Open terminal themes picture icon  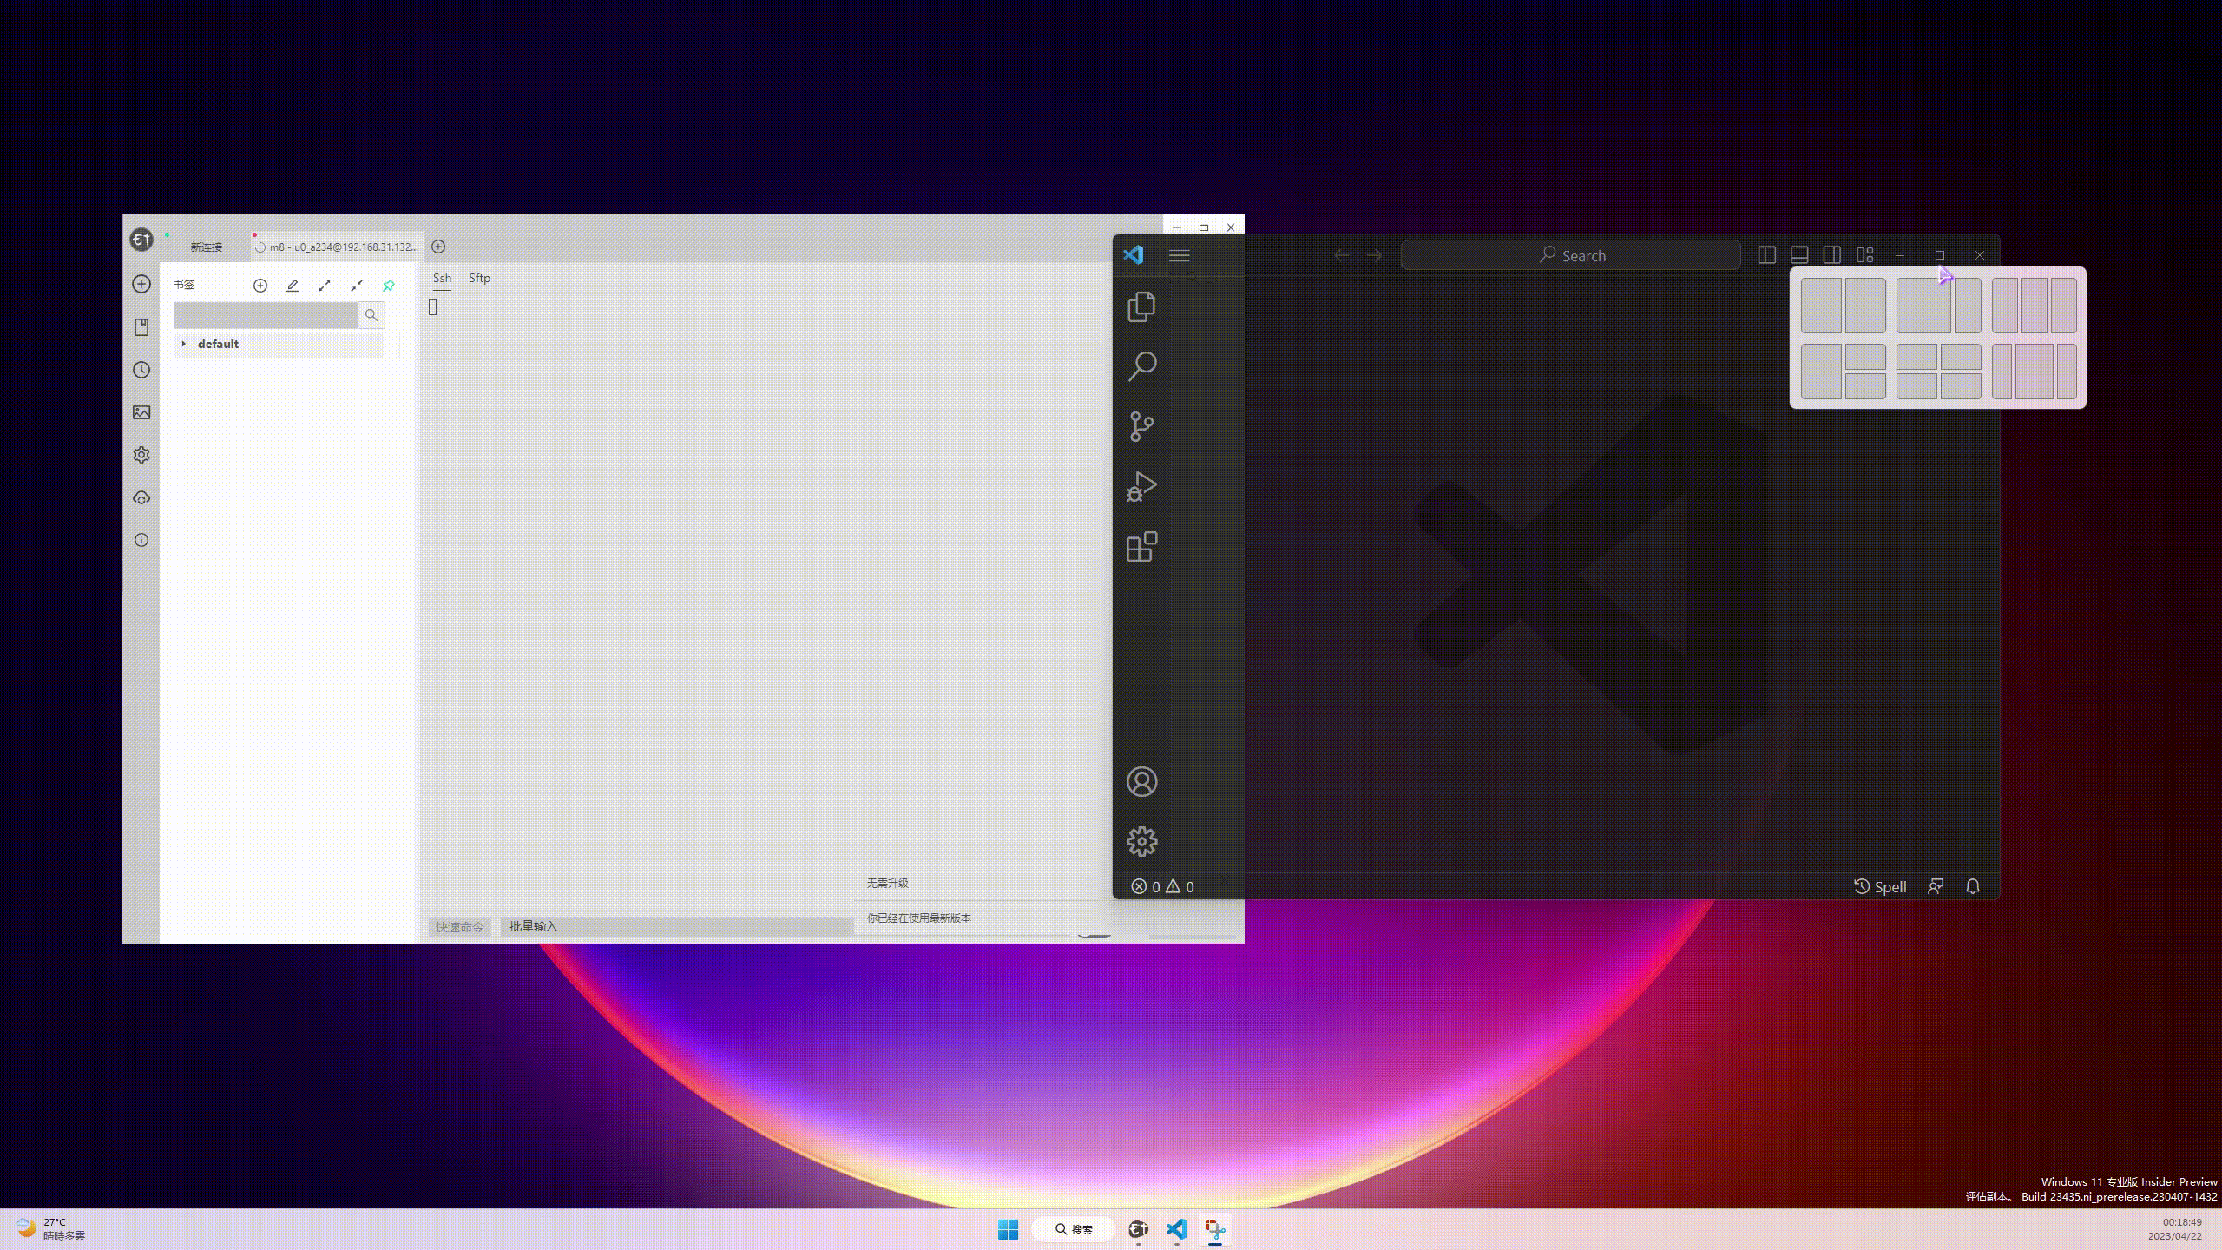[141, 412]
